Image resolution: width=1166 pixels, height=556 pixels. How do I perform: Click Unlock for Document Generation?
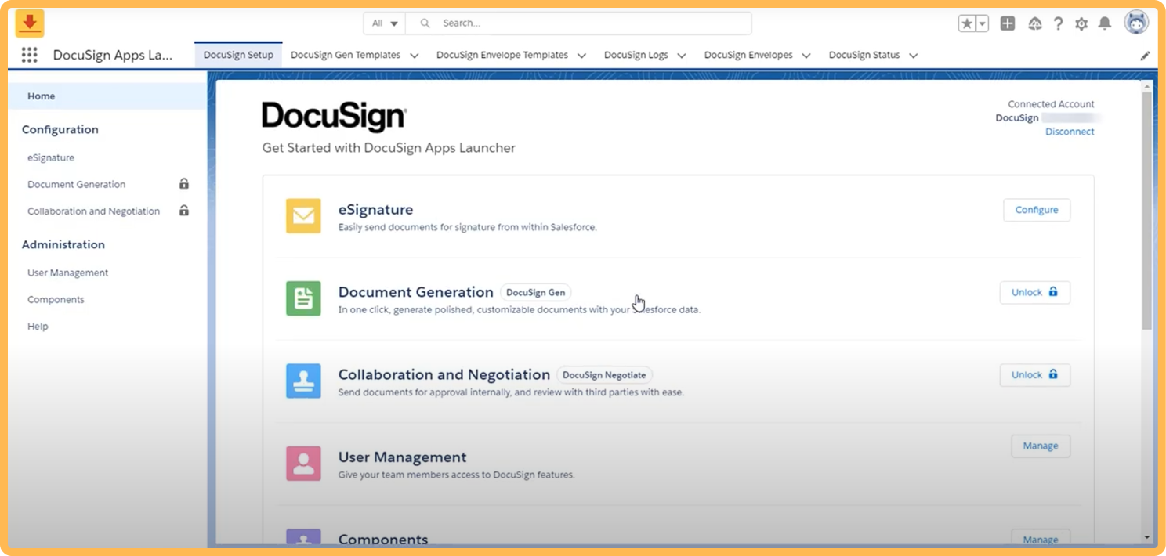coord(1035,292)
